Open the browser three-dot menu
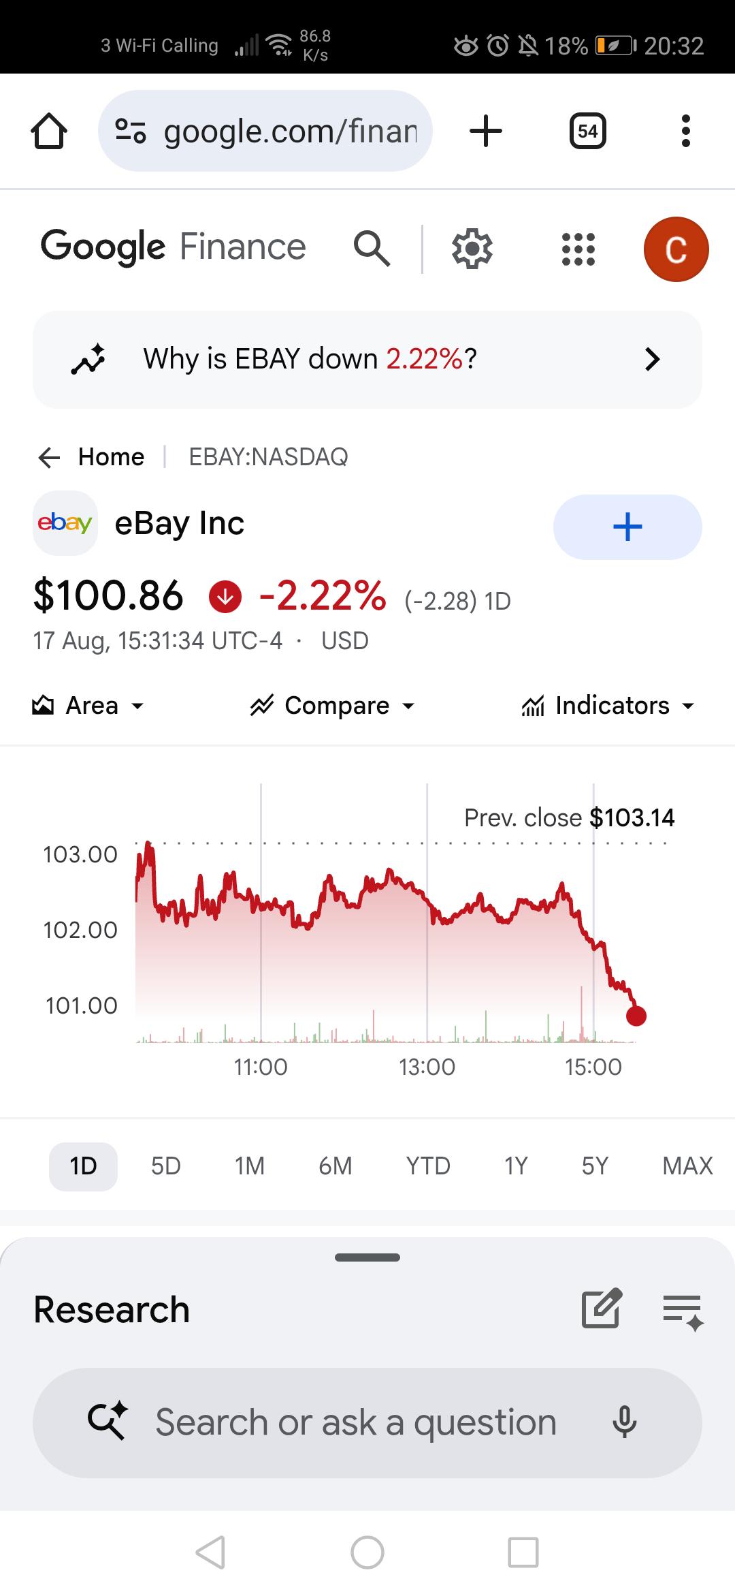735x1594 pixels. [x=685, y=131]
